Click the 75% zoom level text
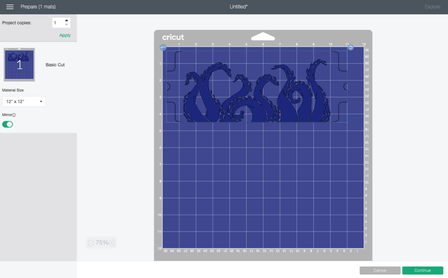Viewport: 448px width, 278px height. [x=102, y=243]
